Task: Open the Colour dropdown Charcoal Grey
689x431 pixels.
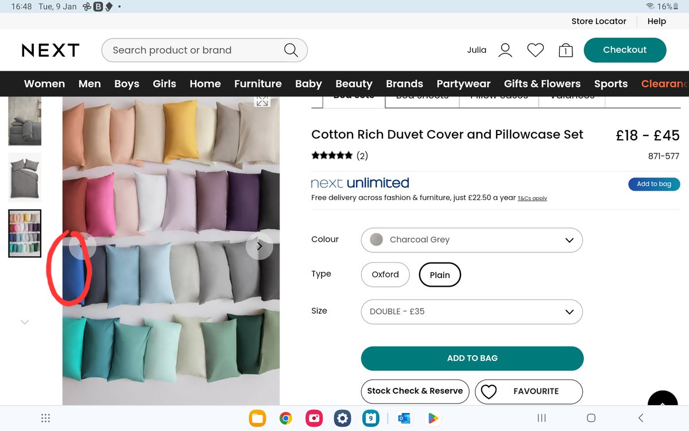Action: coord(472,240)
